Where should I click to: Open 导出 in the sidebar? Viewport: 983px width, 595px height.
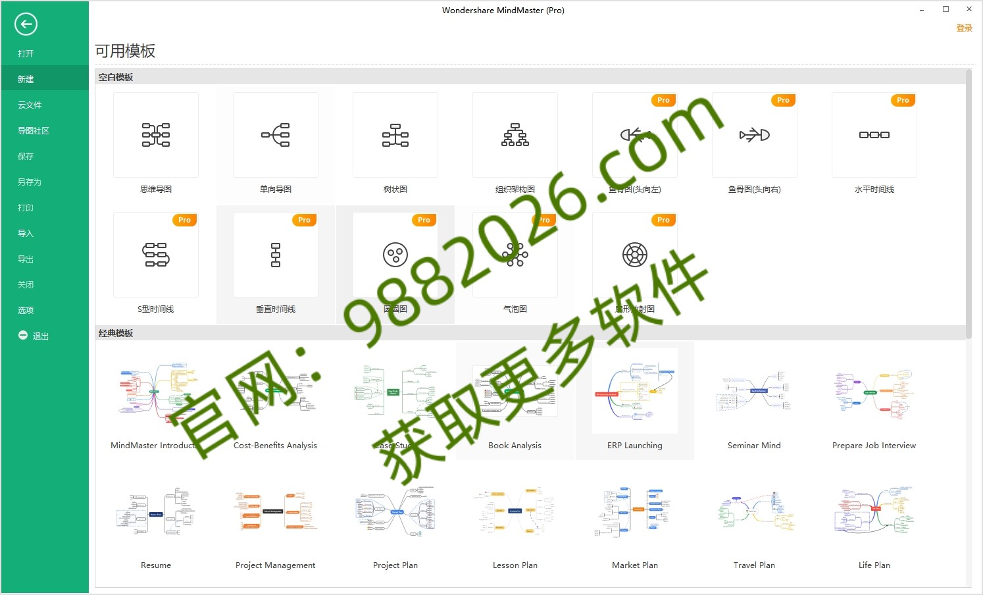[26, 259]
